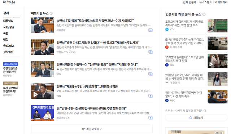Open related-articles count badge 5

point(150,96)
